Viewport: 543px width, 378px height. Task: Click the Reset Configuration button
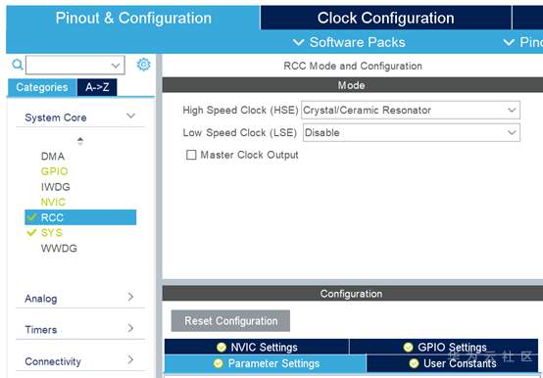click(x=230, y=321)
